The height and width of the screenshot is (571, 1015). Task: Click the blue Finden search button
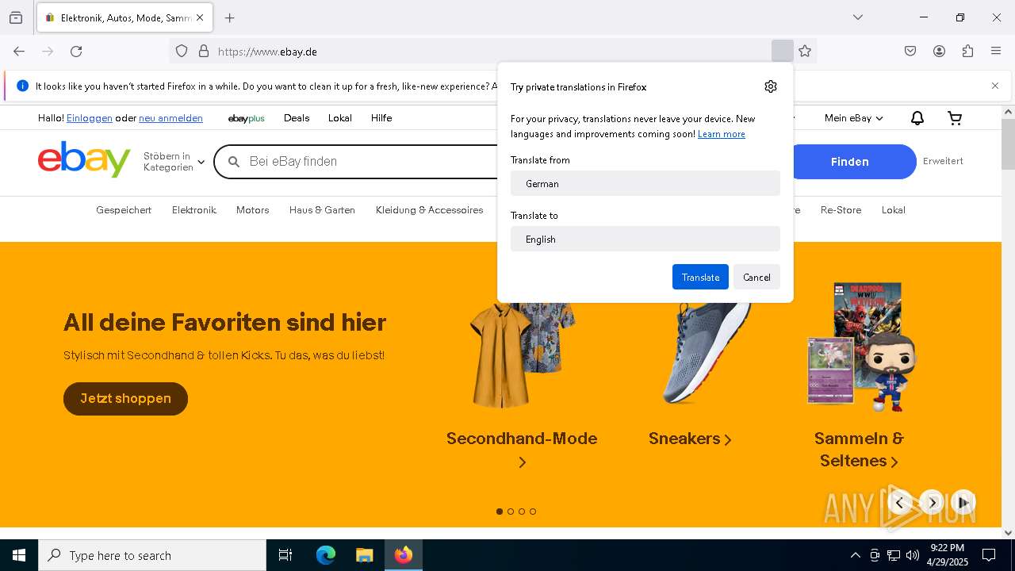(850, 162)
